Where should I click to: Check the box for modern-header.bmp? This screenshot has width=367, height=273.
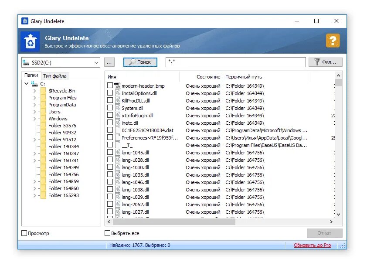pyautogui.click(x=110, y=85)
